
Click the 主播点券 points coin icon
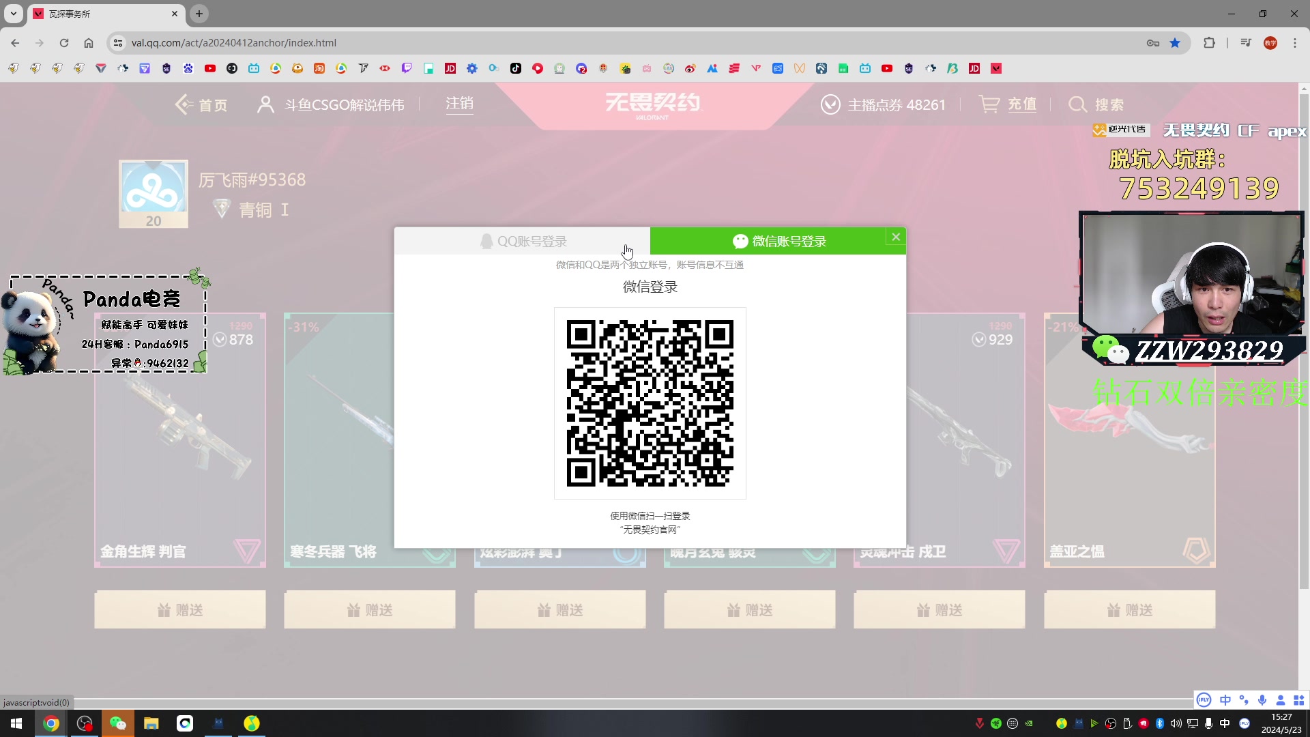(x=830, y=104)
